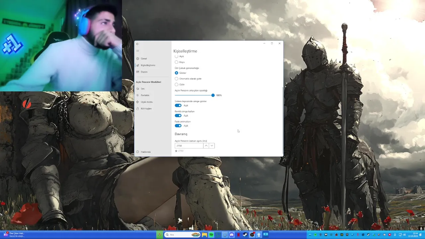
Task: Click the Davranış section heading
Action: 181,134
